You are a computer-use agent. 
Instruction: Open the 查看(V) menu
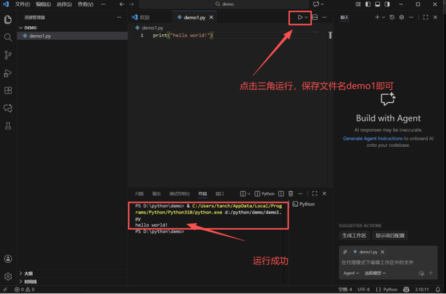[86, 4]
